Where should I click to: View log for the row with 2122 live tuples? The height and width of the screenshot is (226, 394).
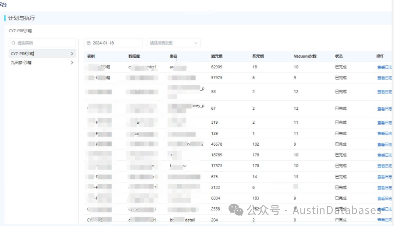(384, 187)
